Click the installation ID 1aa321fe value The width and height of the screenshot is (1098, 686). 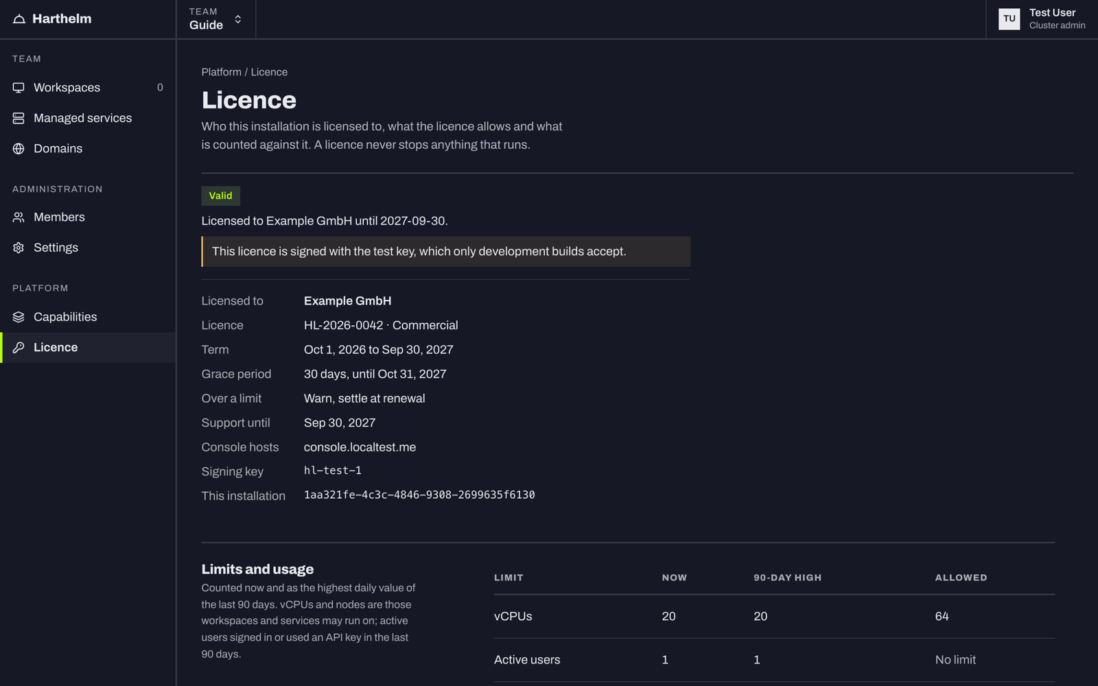[x=419, y=495]
